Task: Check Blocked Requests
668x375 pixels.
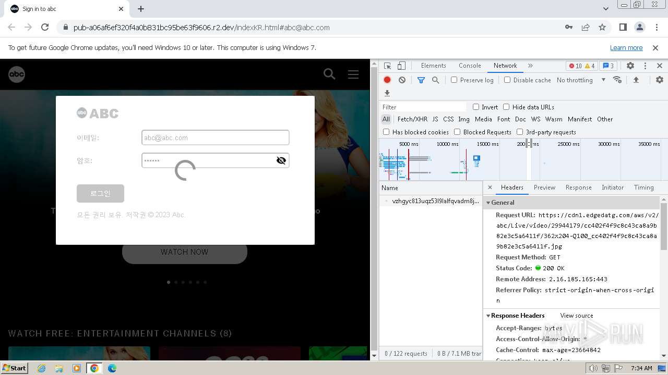Action: (457, 132)
